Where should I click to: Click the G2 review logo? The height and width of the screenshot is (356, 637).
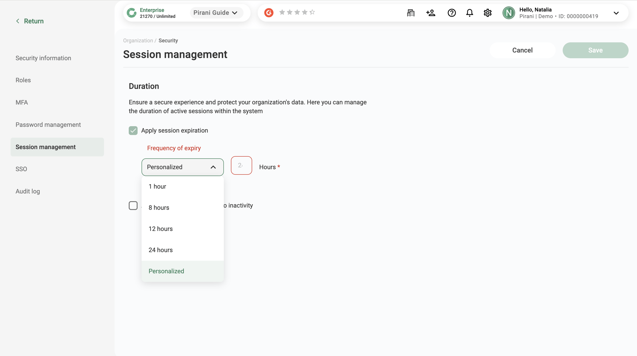tap(269, 13)
